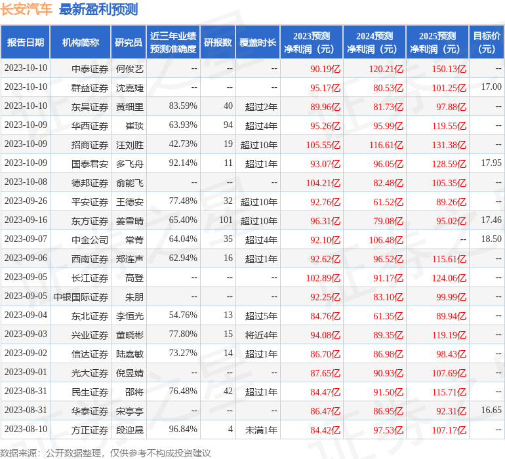Click coverage 未满1年

[261, 430]
